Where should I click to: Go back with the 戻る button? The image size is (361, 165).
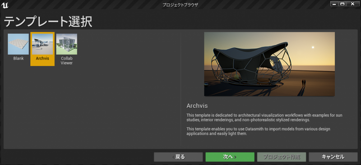coord(178,157)
